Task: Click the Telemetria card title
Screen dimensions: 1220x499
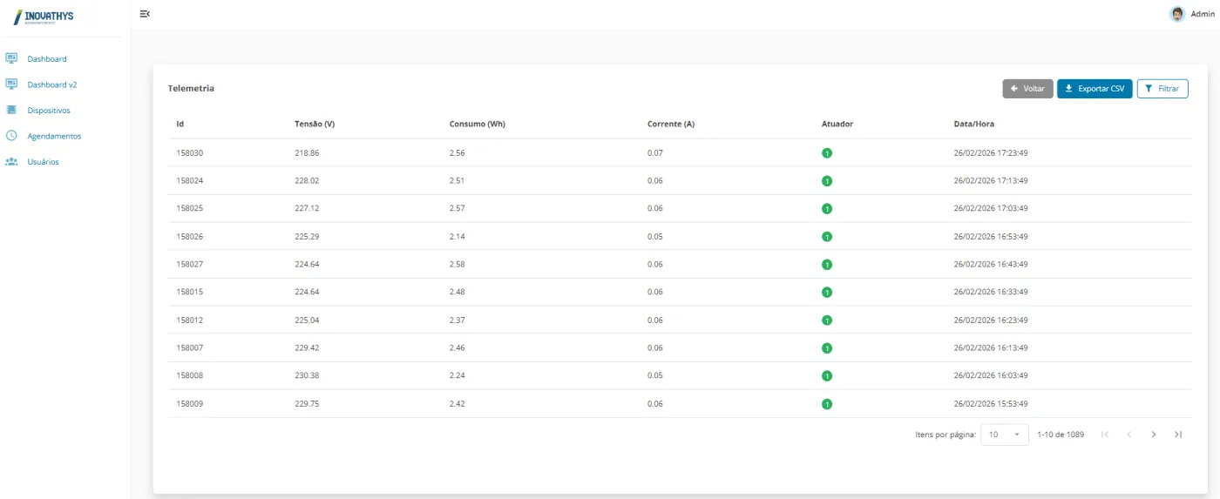Action: (x=191, y=88)
